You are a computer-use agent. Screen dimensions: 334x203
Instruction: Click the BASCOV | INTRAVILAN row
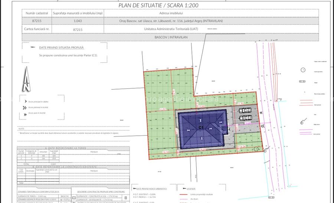[x=170, y=37]
